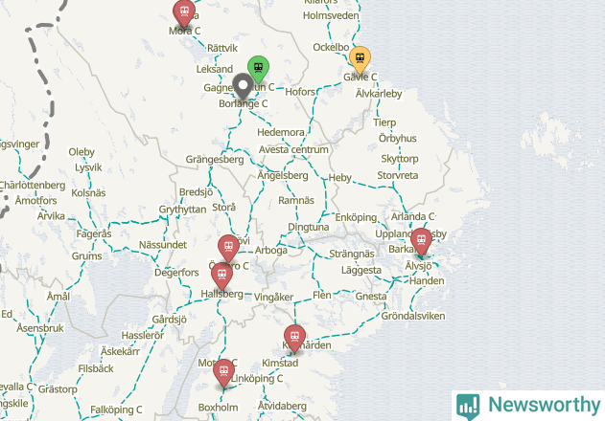The image size is (605, 421).
Task: Click the Grythyttan label
Action: click(182, 210)
